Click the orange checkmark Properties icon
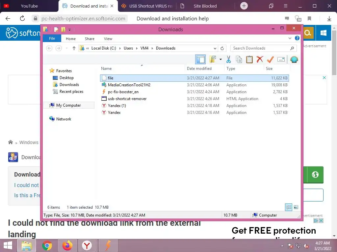This screenshot has height=252, width=337. 270,59
